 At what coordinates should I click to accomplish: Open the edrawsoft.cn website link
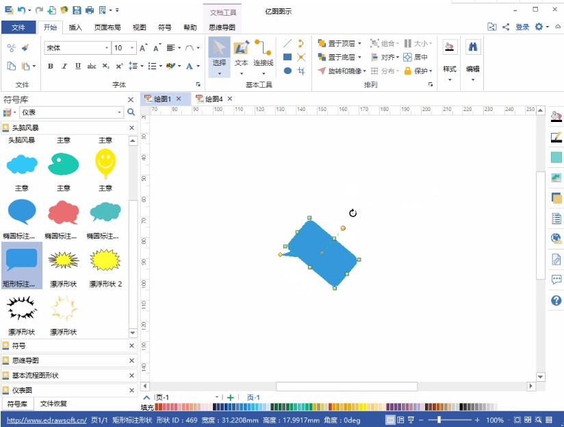pyautogui.click(x=47, y=419)
